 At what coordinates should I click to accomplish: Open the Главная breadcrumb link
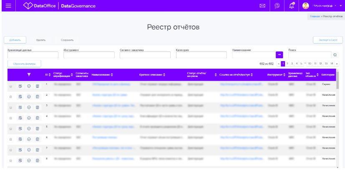315,17
